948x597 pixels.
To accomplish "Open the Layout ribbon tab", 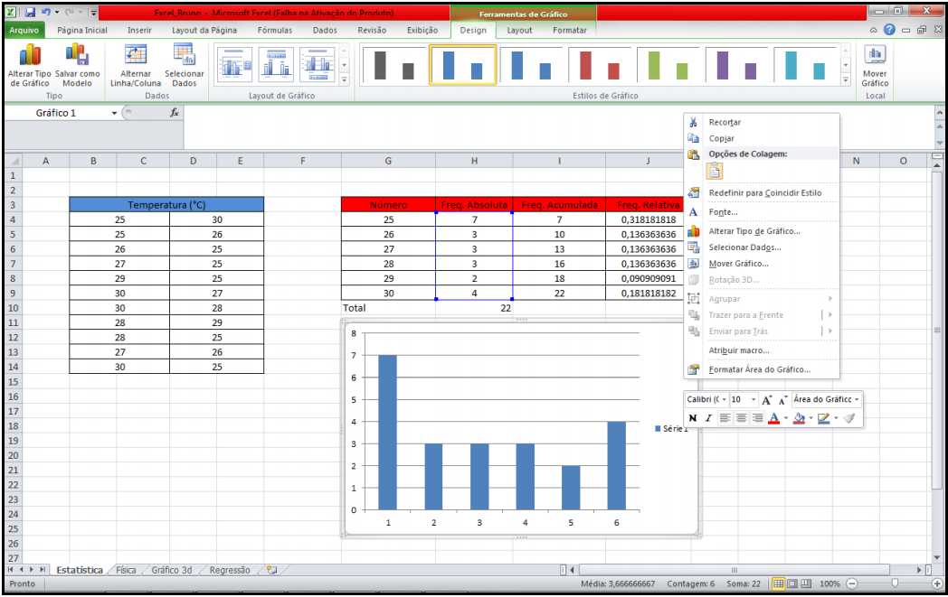I will tap(519, 30).
